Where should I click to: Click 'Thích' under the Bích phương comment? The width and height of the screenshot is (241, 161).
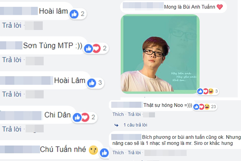(x=118, y=153)
